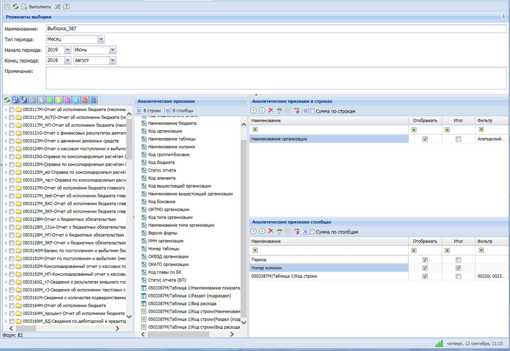
Task: Click the Выполнить run button
Action: pyautogui.click(x=36, y=7)
